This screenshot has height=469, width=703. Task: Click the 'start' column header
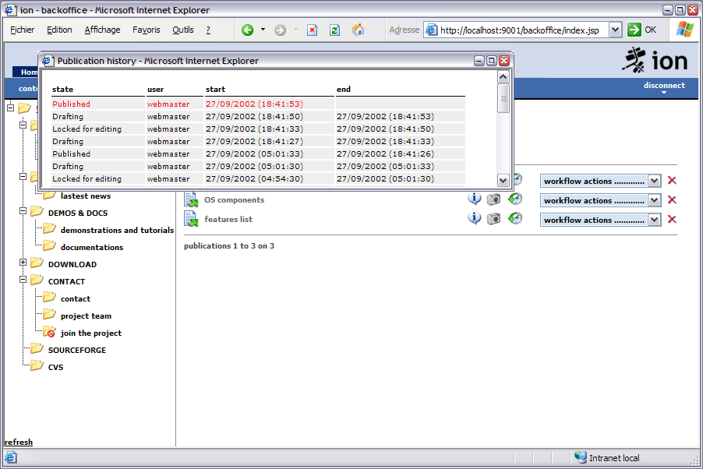pos(215,90)
